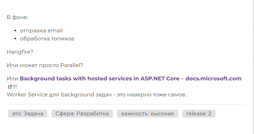The image size is (254, 134).
Task: Click the 'обработка топиков' list item
Action: (47, 38)
